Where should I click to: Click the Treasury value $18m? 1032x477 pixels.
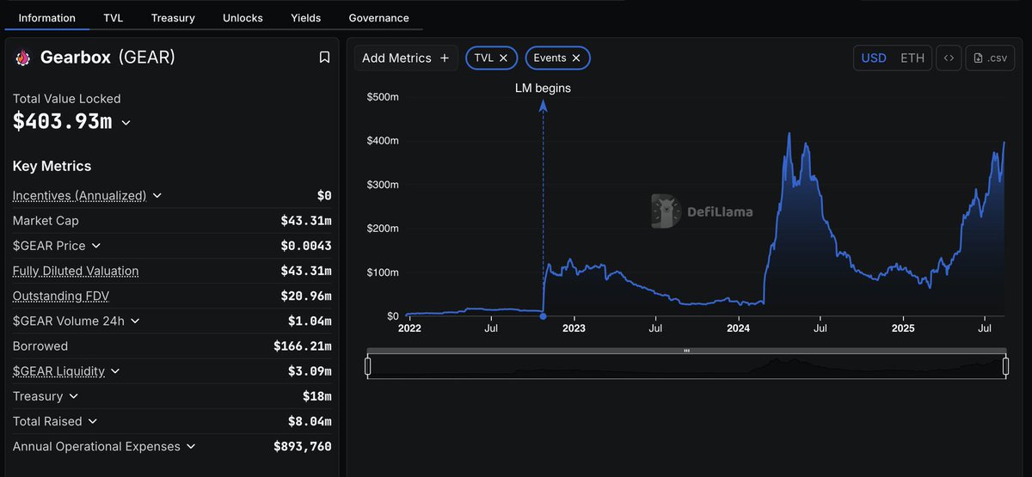click(x=316, y=396)
